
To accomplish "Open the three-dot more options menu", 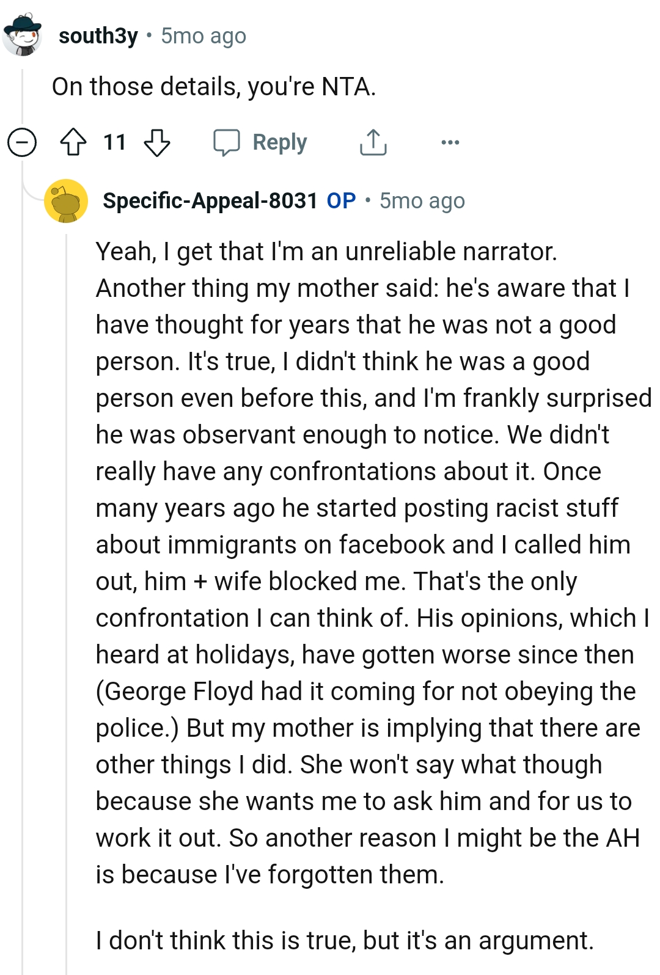I will tap(450, 142).
